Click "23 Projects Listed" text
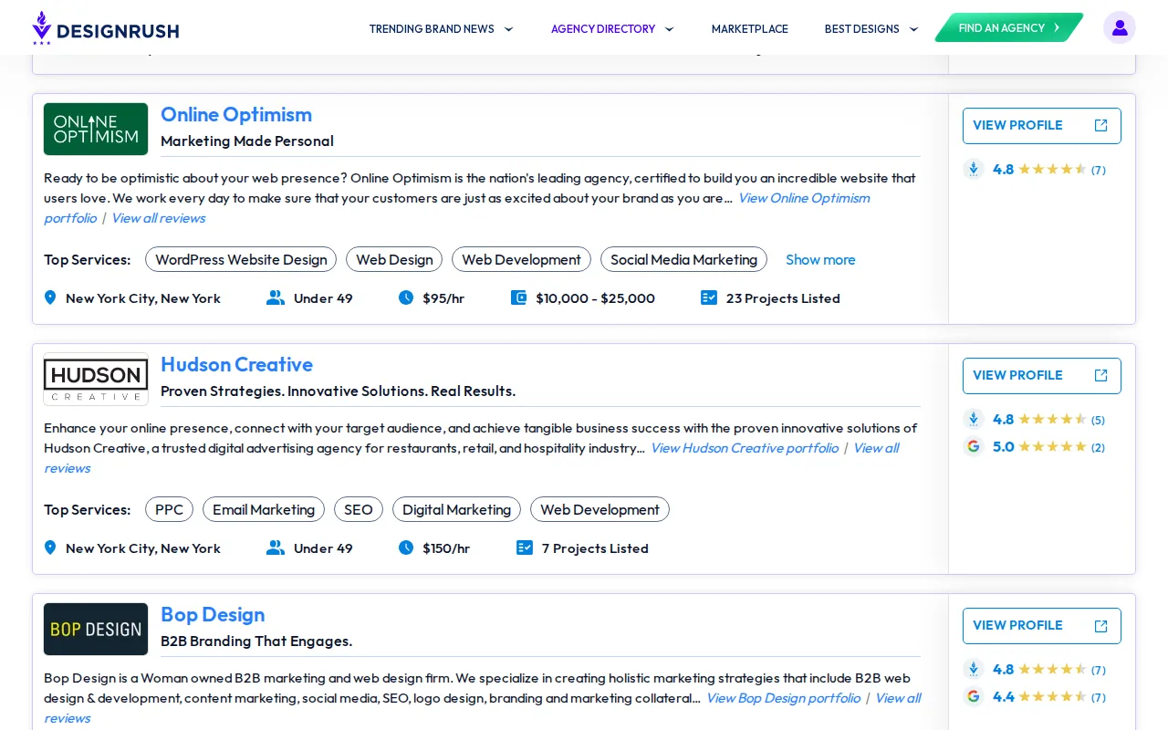The width and height of the screenshot is (1168, 730). point(783,297)
